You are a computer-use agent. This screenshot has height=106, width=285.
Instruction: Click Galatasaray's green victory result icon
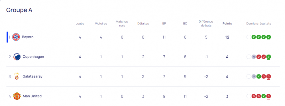(x=259, y=76)
